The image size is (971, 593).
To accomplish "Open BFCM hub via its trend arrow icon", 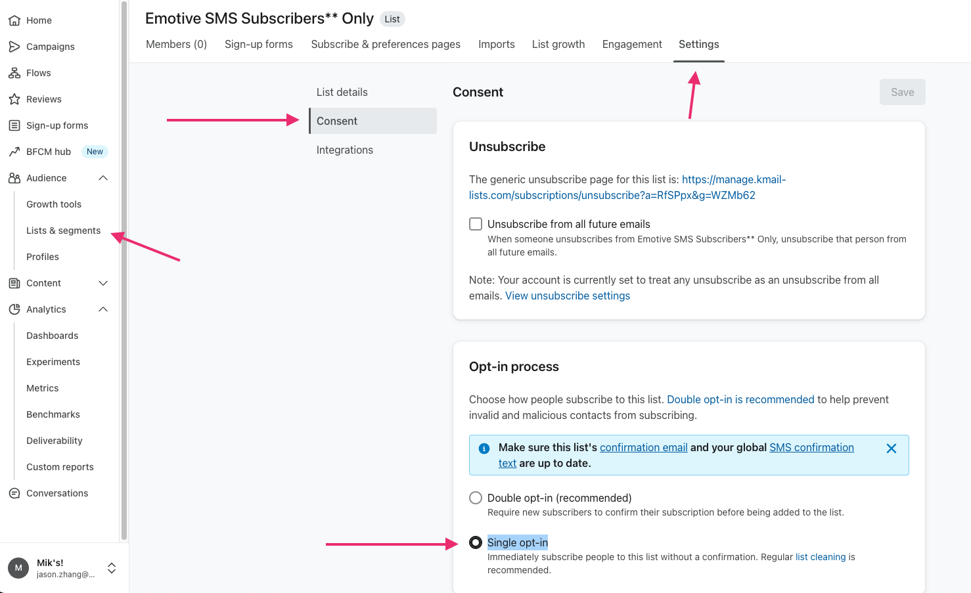I will tap(14, 152).
